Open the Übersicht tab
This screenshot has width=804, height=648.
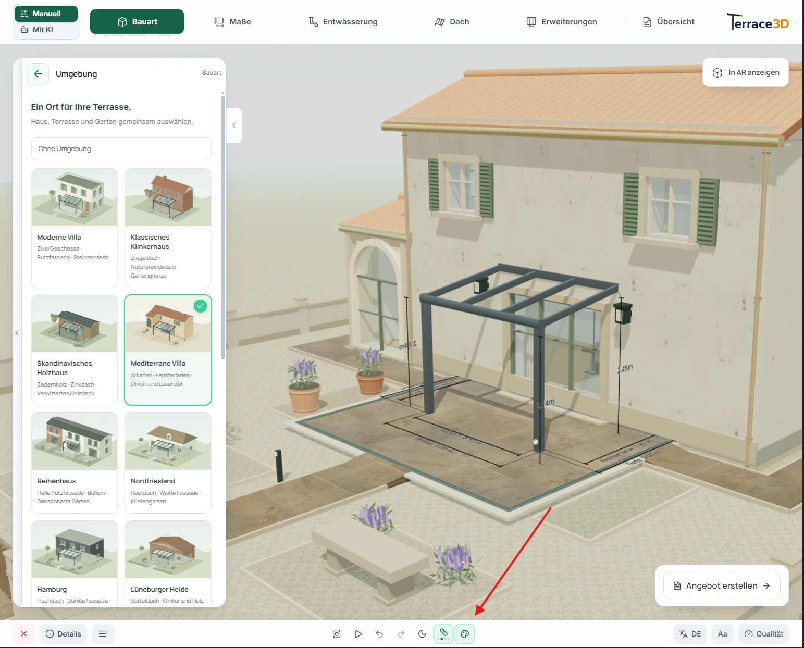pyautogui.click(x=669, y=21)
